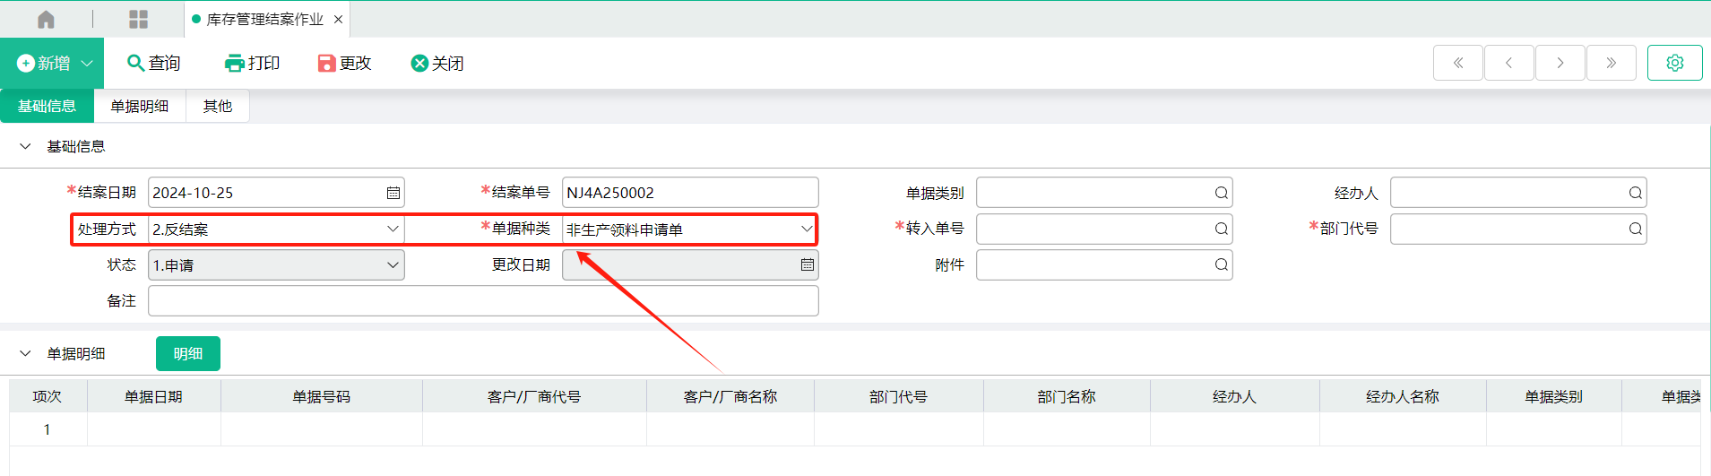1711x476 pixels.
Task: Select the 基础信息 tab
Action: (x=47, y=106)
